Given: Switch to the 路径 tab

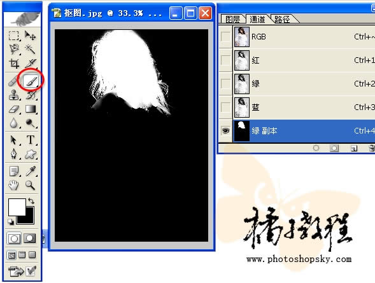Looking at the screenshot, I should [x=282, y=19].
